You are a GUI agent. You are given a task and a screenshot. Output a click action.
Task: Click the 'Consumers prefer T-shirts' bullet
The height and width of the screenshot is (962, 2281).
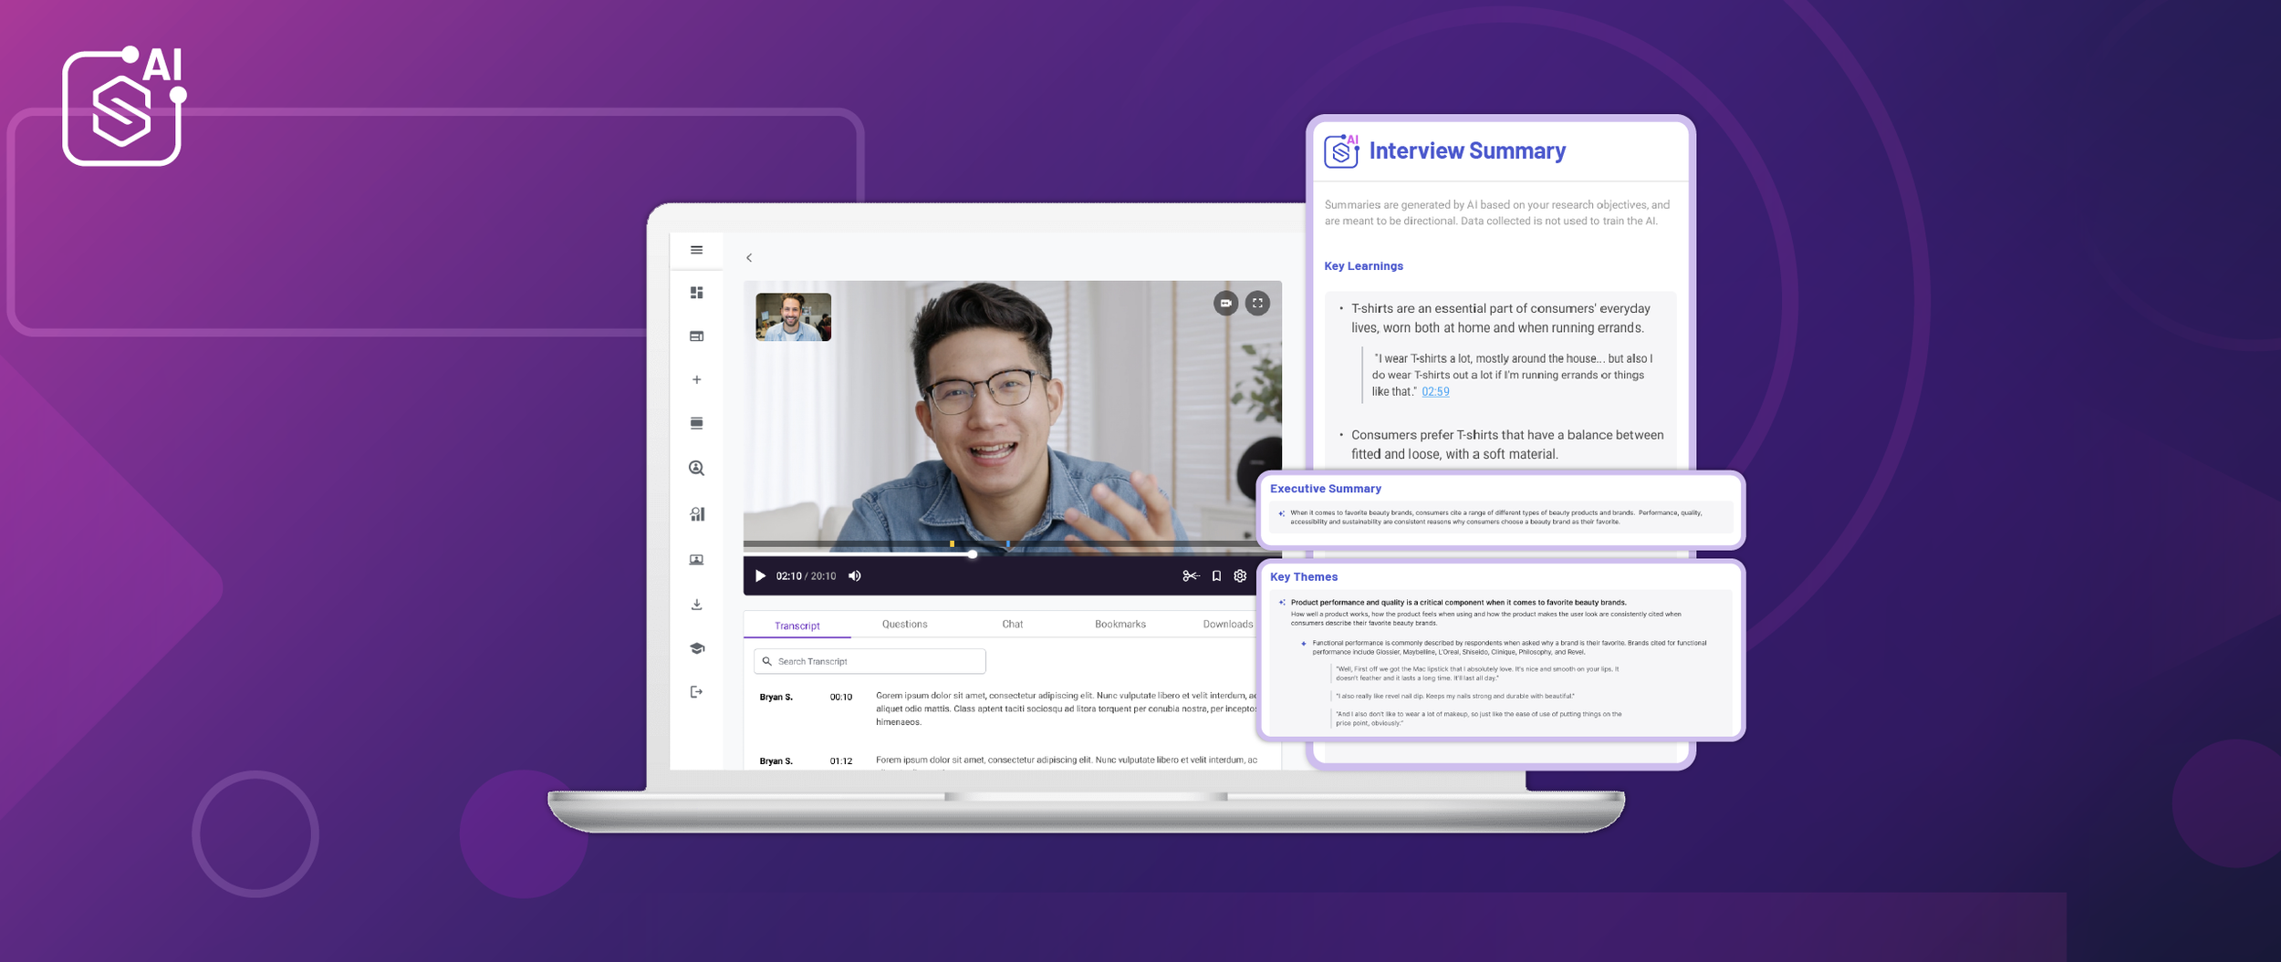1507,445
